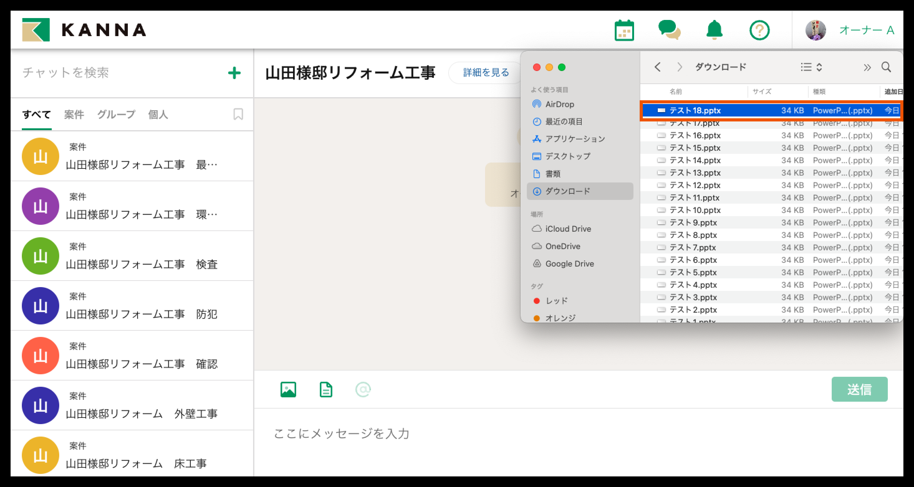Switch to the 案件 tab
Screen dimensions: 914x487
click(x=74, y=115)
